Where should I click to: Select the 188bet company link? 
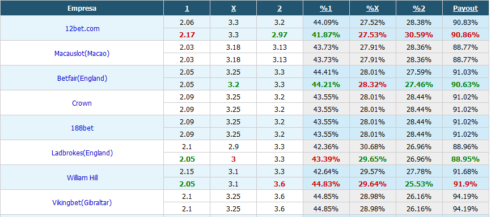click(x=82, y=128)
